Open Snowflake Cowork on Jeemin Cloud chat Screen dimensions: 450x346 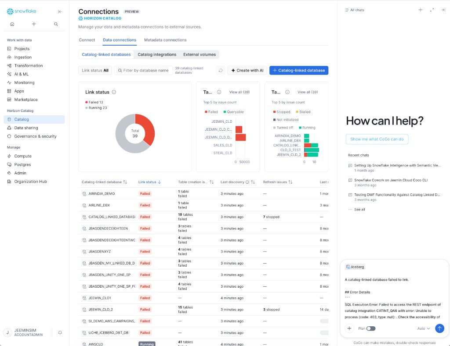click(x=388, y=182)
